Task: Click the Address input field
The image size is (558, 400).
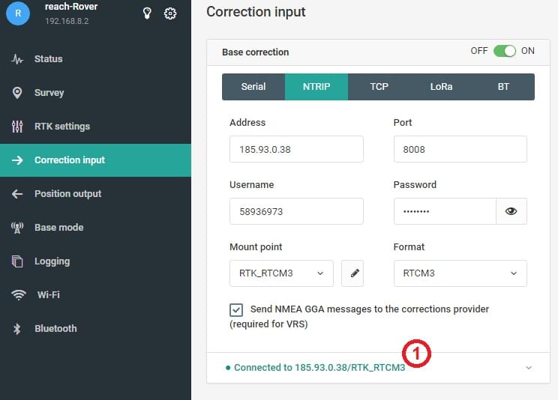Action: 296,149
